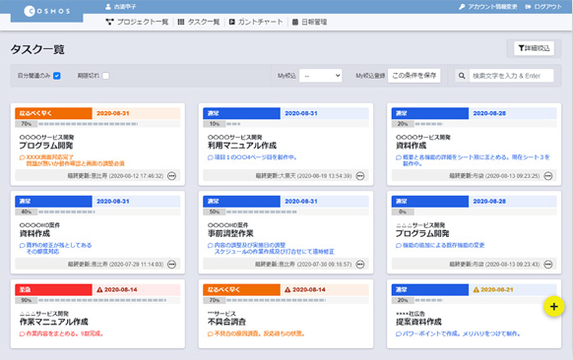Open the タスク一覧 nav item
Viewport: 573px width, 360px height.
click(x=199, y=22)
